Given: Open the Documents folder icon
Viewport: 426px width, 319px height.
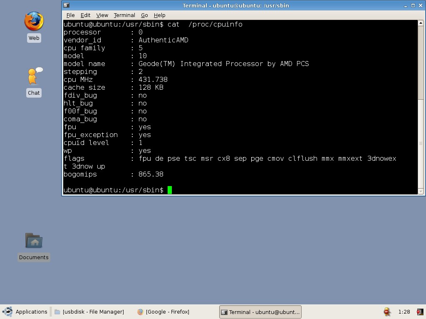Looking at the screenshot, I should click(34, 241).
